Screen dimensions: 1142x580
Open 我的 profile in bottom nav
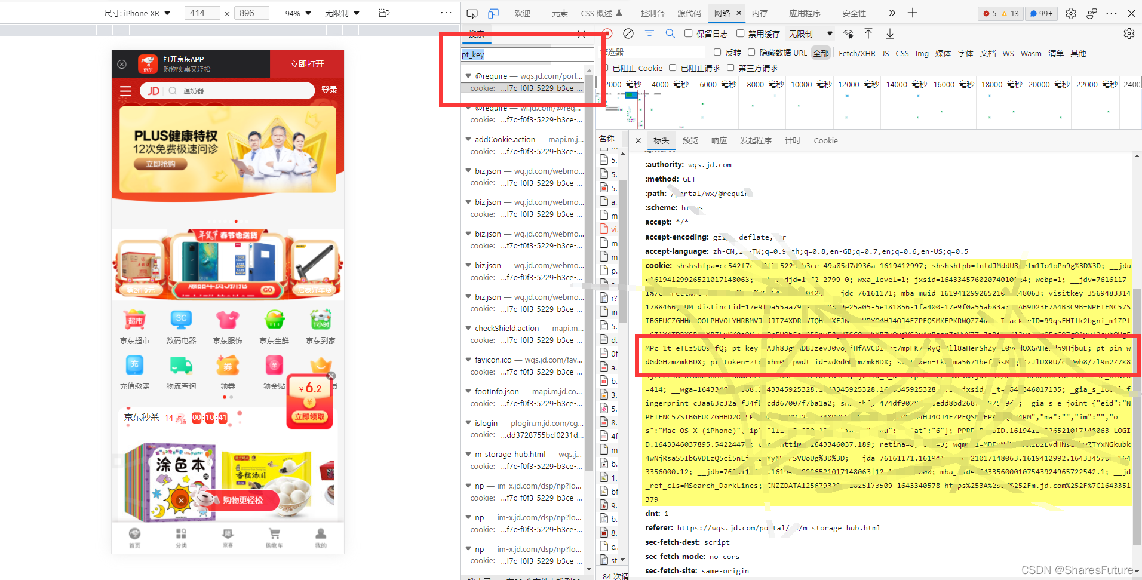tap(321, 538)
